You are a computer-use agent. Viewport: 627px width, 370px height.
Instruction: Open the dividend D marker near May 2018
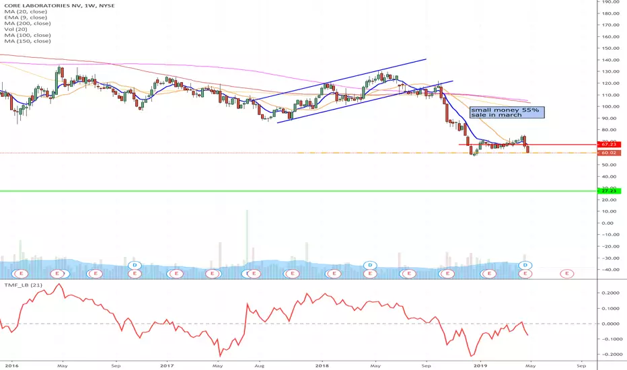point(370,265)
